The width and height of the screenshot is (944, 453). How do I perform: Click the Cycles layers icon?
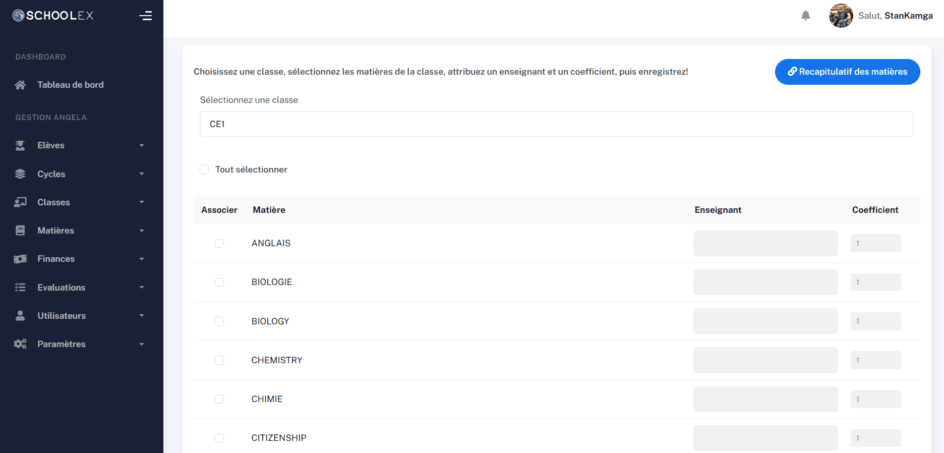(x=20, y=174)
